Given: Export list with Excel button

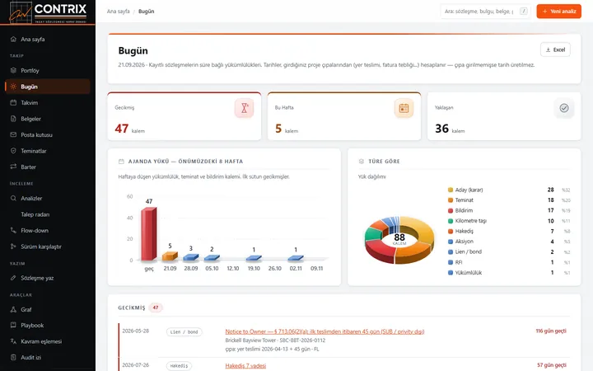Looking at the screenshot, I should pyautogui.click(x=555, y=49).
